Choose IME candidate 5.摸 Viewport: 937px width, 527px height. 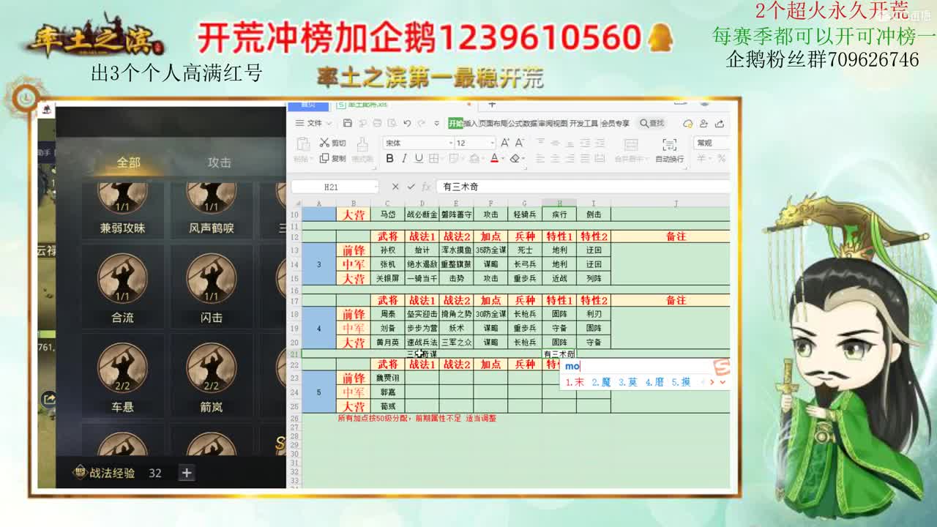click(681, 382)
